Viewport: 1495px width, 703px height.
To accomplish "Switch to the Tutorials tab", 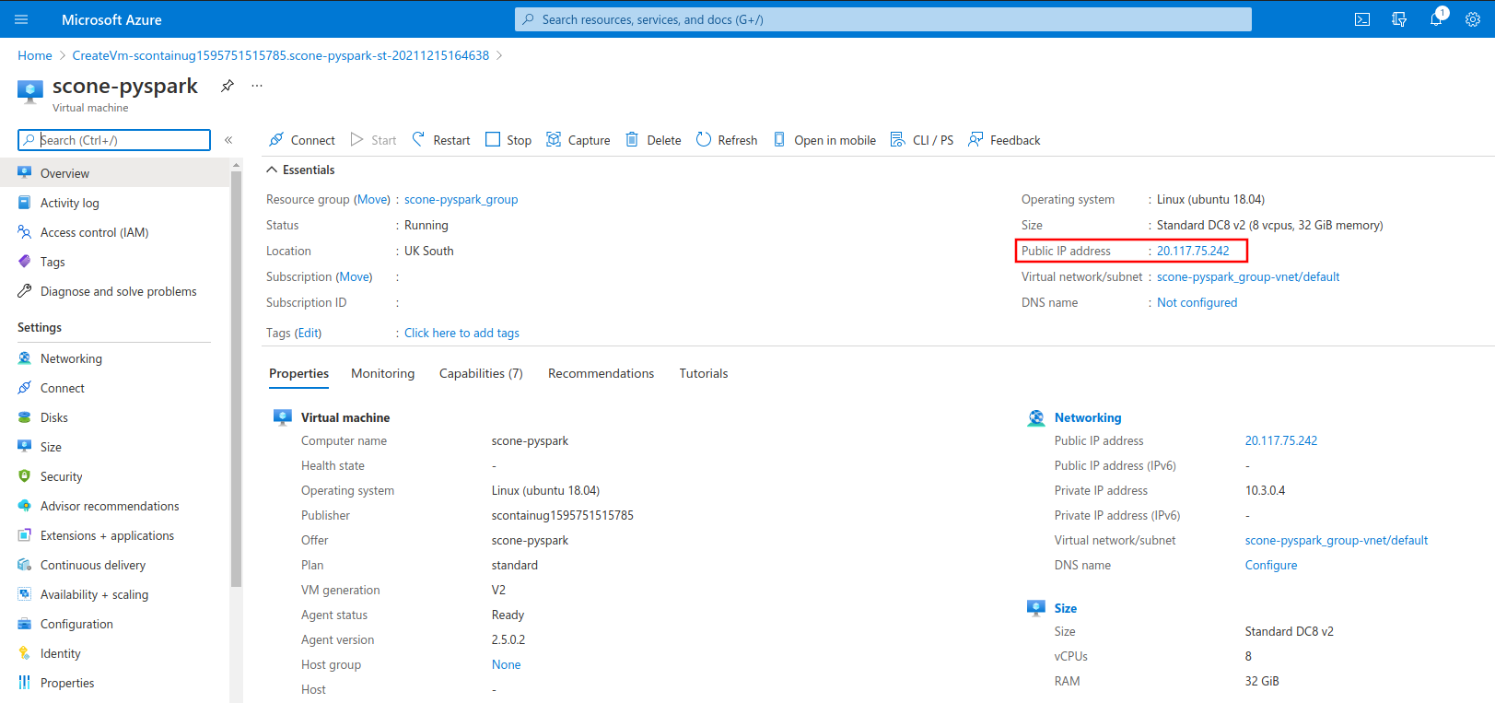I will (x=704, y=373).
